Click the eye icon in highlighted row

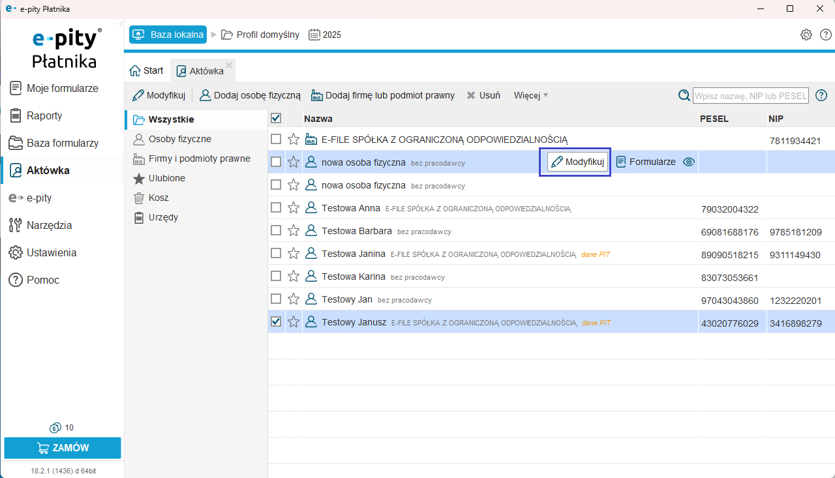pyautogui.click(x=688, y=162)
